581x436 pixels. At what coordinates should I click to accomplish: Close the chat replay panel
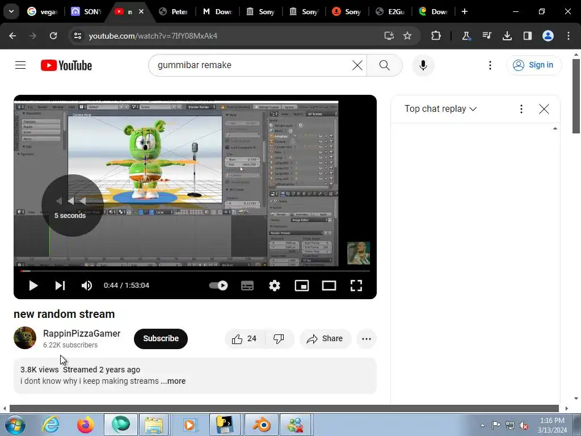[x=544, y=109]
